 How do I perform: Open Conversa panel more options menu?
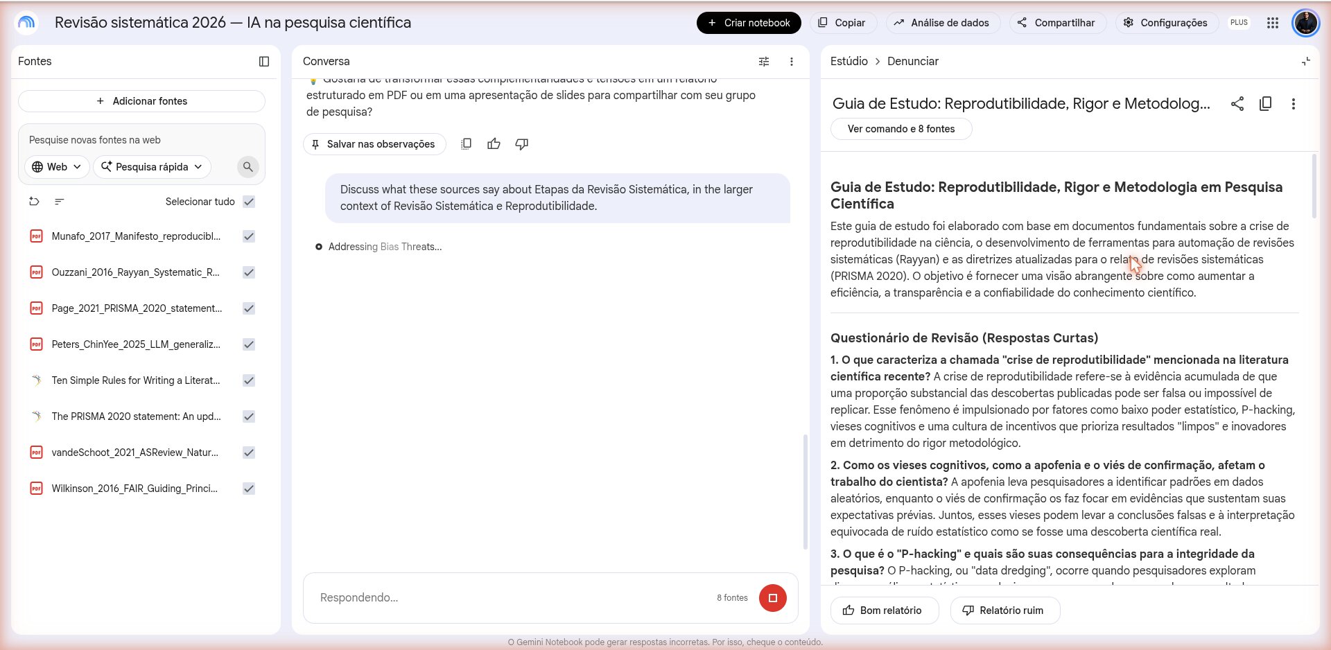(x=792, y=62)
